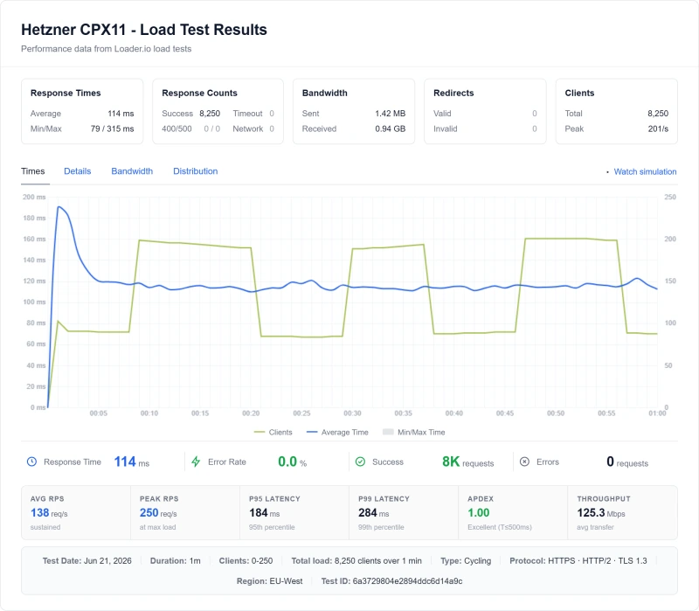699x611 pixels.
Task: Click the blue Average Time legend swatch
Action: click(x=312, y=432)
